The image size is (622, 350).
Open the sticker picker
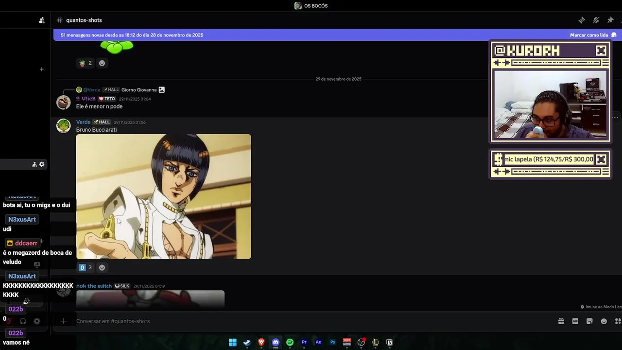(x=589, y=321)
